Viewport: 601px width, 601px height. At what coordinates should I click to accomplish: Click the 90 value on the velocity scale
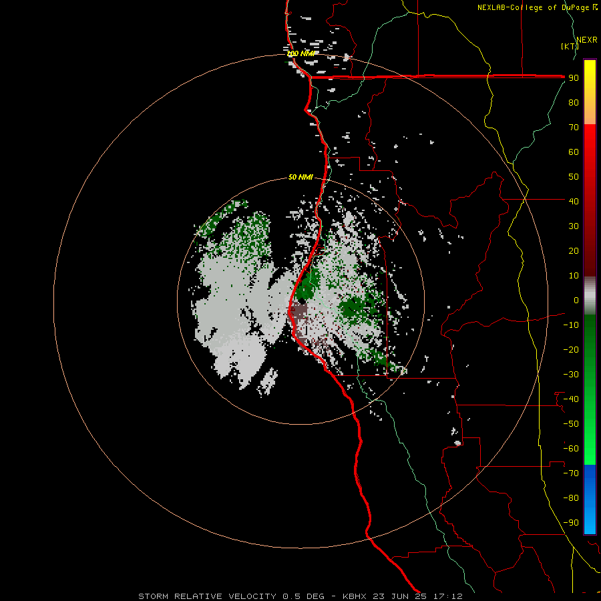click(574, 78)
